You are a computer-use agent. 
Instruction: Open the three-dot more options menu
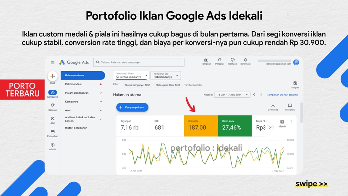[291, 122]
